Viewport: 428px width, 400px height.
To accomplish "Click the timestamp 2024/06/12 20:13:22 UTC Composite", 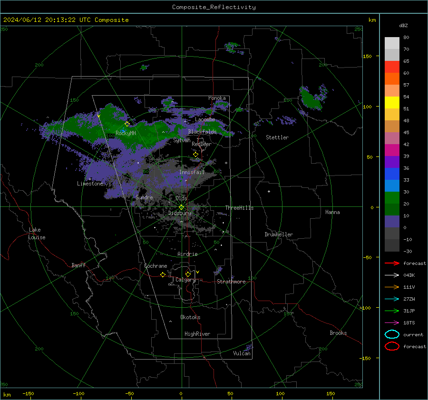I will coord(66,20).
